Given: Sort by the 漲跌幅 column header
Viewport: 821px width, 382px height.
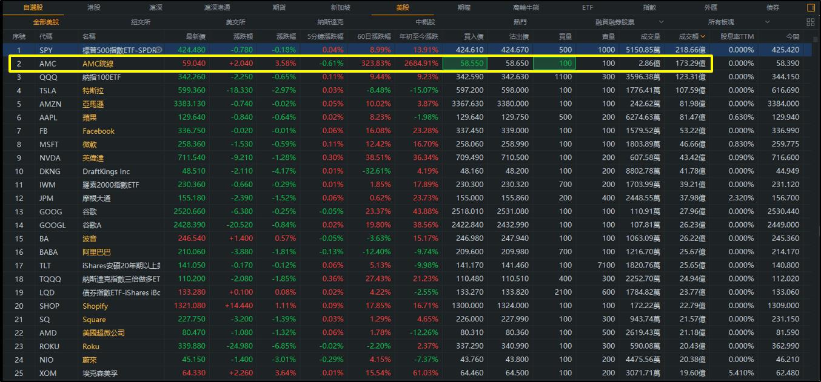Looking at the screenshot, I should (x=286, y=36).
